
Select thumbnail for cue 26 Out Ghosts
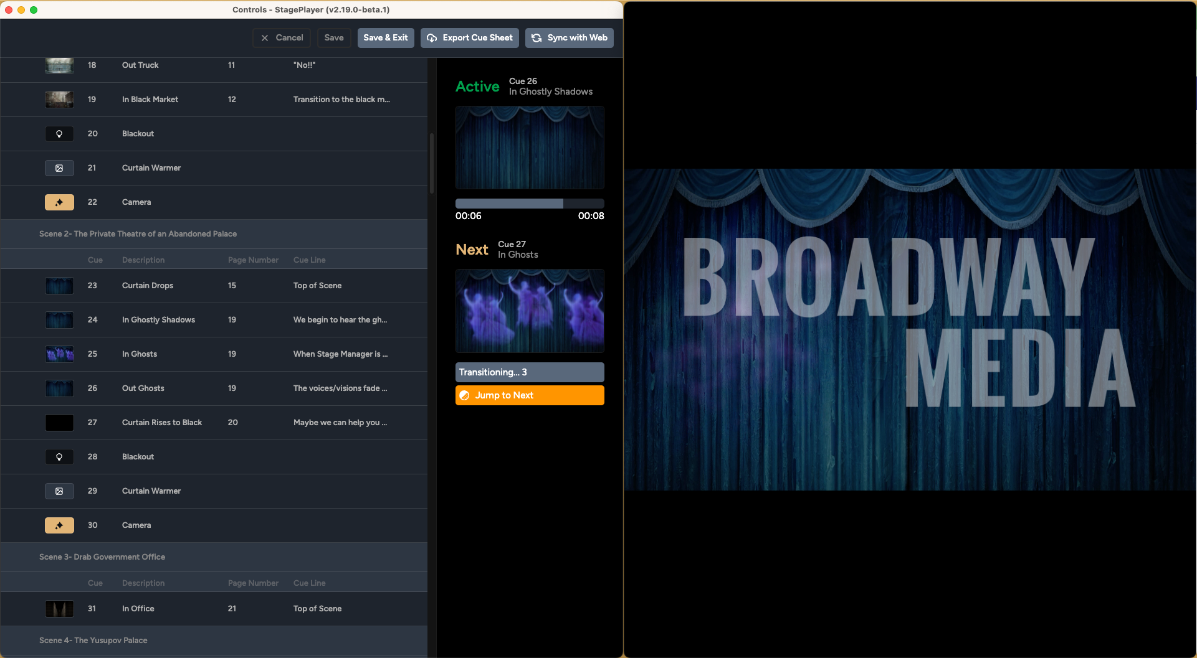tap(59, 388)
